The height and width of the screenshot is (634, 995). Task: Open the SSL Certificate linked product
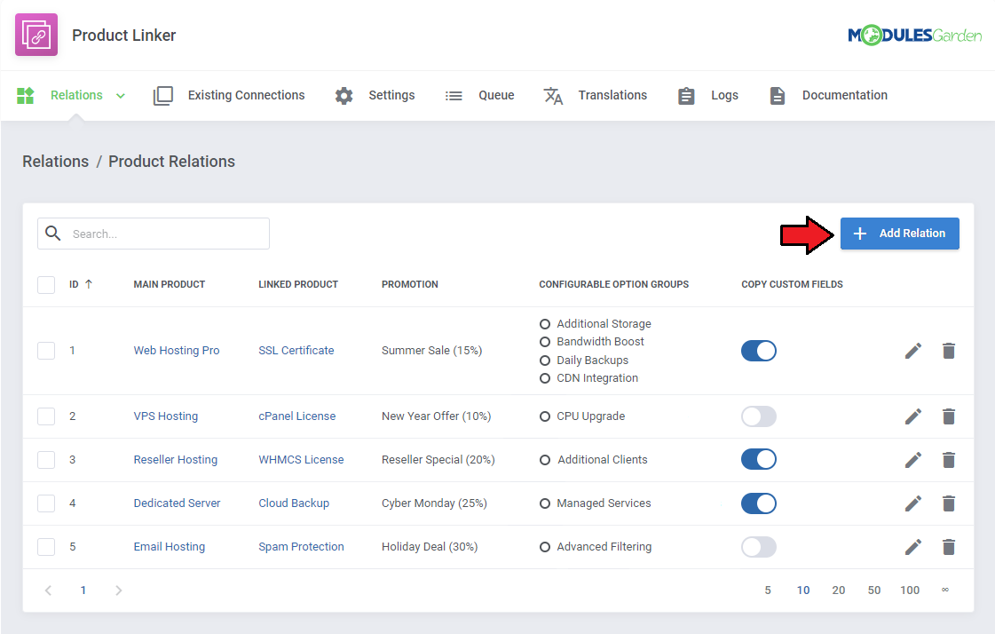296,351
